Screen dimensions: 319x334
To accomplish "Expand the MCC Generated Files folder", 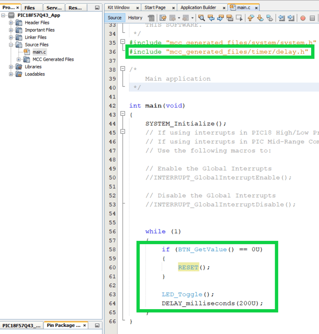I will click(x=18, y=59).
